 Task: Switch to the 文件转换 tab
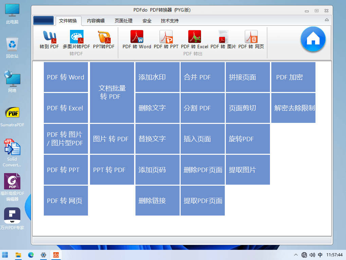tap(68, 21)
